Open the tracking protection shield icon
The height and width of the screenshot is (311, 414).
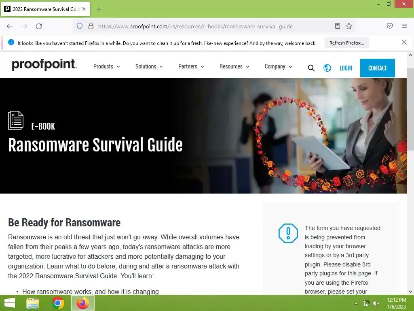[x=80, y=26]
